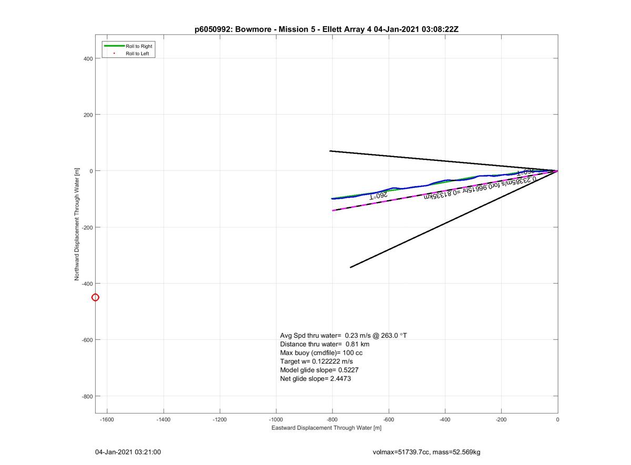This screenshot has height=465, width=631.
Task: Click the plot title starting with p6050992: Bowmore
Action: 327,29
